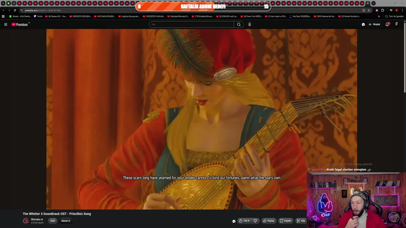Open the Iron Hand vs DO... bookmark
Image resolution: width=406 pixels, height=228 pixels.
point(275,16)
